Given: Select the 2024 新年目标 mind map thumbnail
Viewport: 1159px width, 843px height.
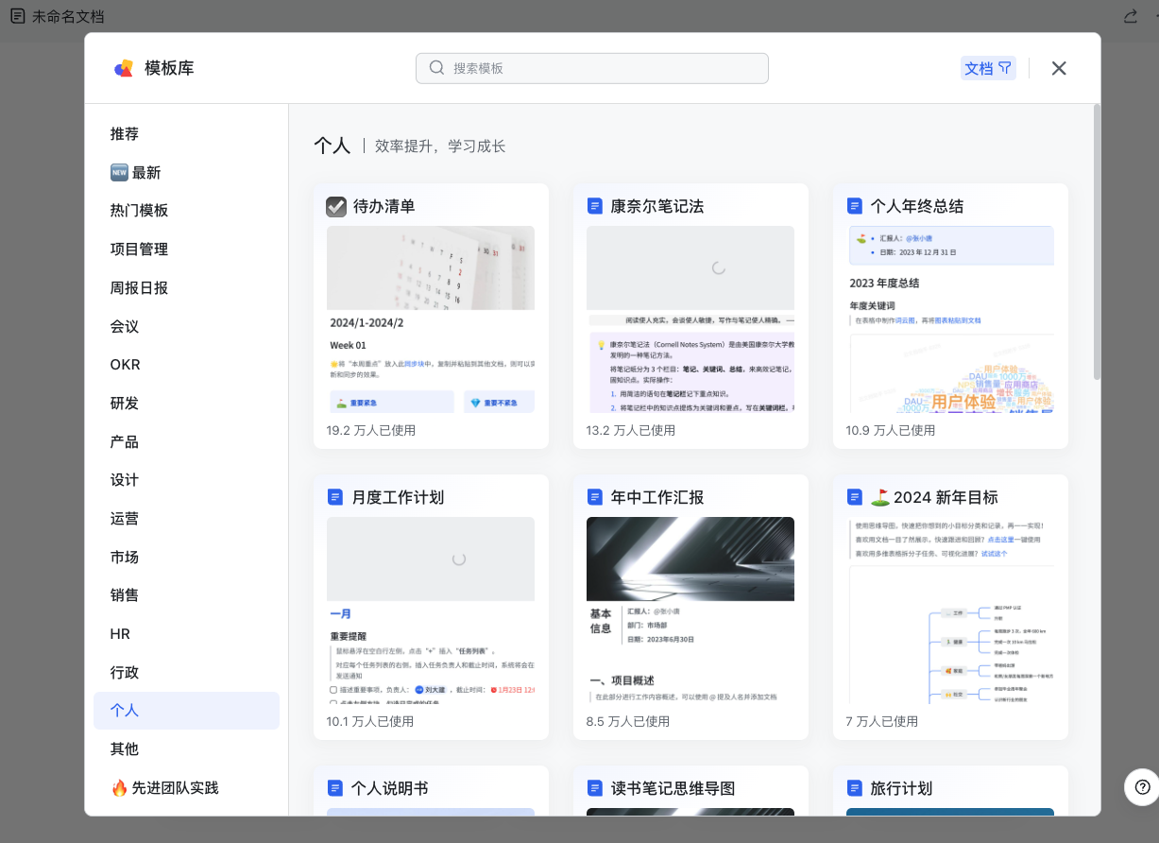Looking at the screenshot, I should tap(950, 652).
